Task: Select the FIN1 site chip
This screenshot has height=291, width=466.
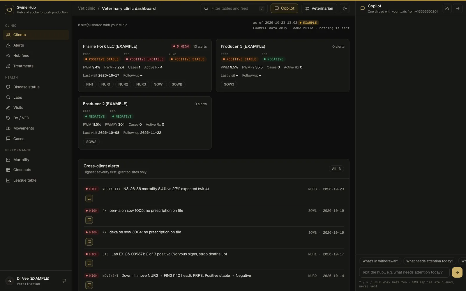Action: (x=90, y=84)
